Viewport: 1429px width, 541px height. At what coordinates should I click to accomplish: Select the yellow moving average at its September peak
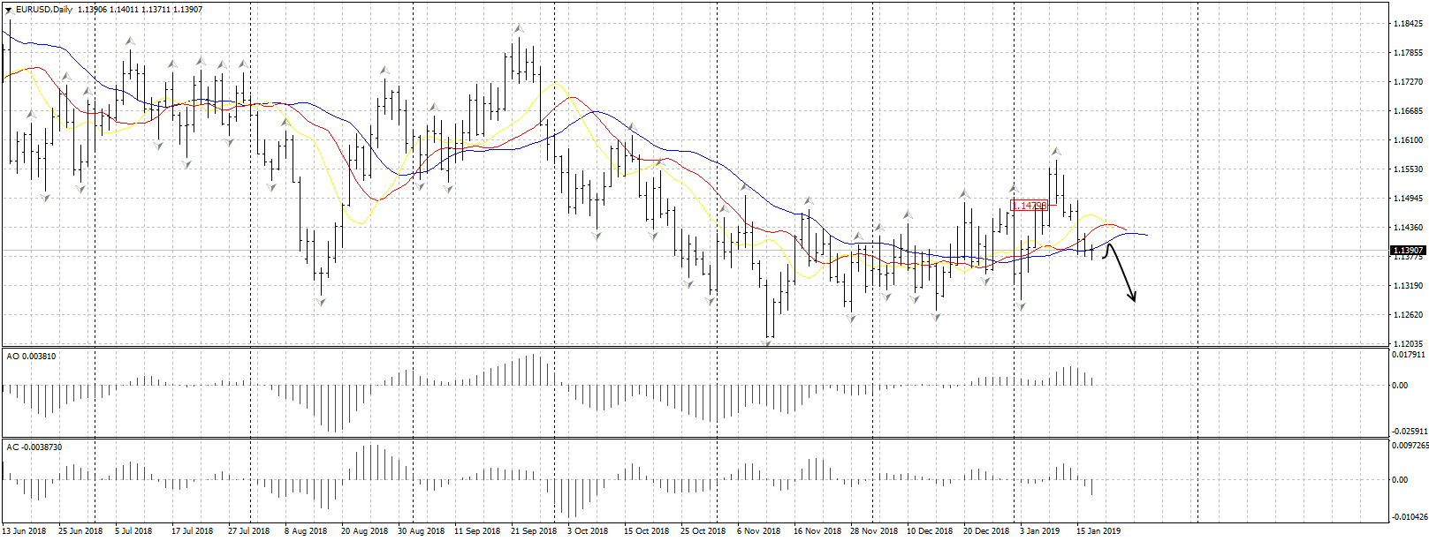tap(555, 85)
